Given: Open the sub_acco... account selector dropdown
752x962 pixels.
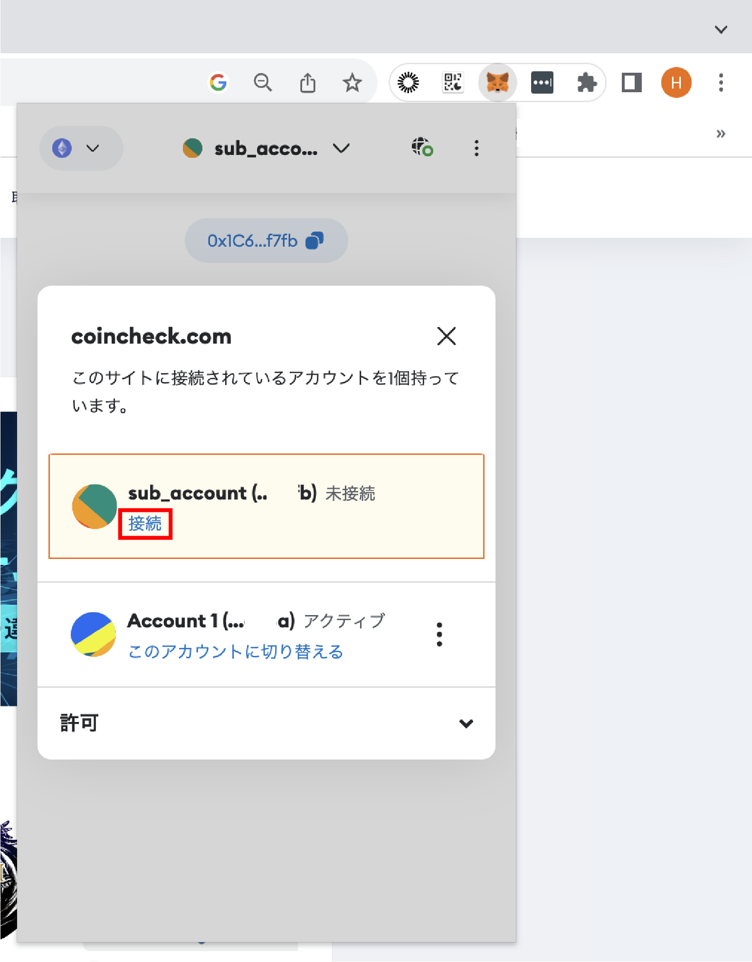Looking at the screenshot, I should (x=266, y=148).
